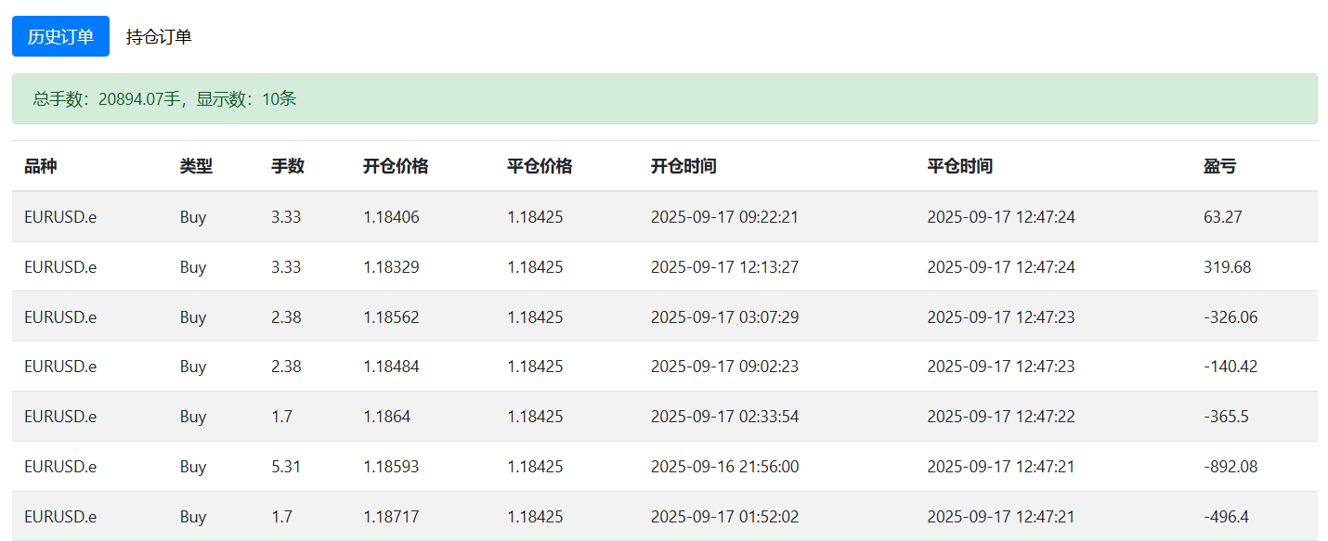The width and height of the screenshot is (1328, 541).
Task: Select the open price 1.18717 cell
Action: [x=391, y=517]
